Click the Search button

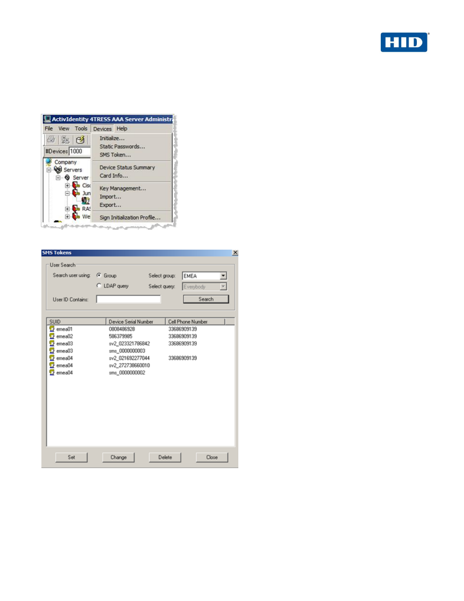click(x=206, y=299)
